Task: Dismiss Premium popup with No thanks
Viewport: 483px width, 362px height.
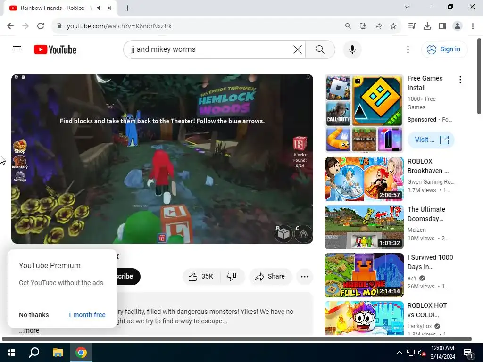Action: click(x=34, y=314)
